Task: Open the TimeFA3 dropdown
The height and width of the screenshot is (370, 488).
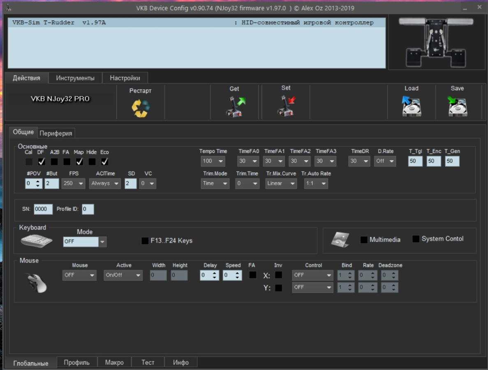Action: [326, 161]
